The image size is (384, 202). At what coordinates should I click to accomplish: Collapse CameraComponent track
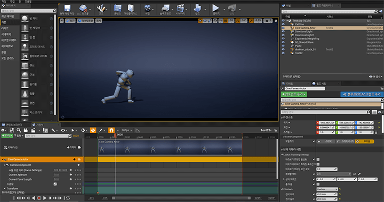[4, 165]
